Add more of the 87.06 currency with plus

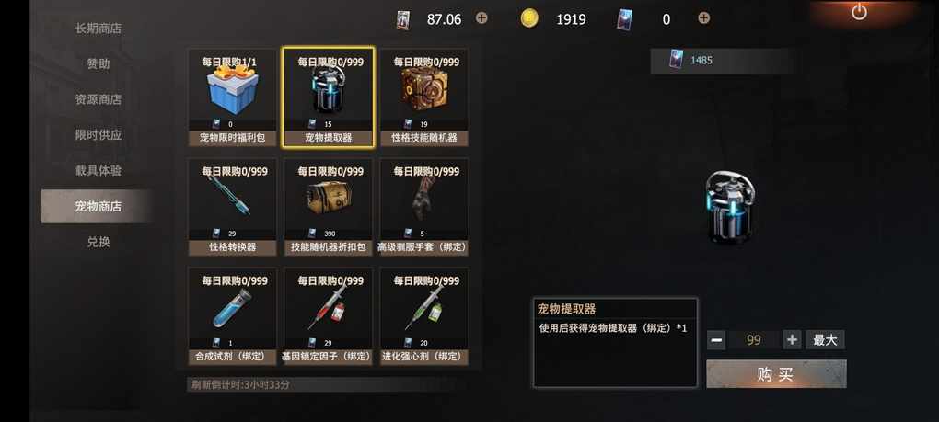[481, 18]
